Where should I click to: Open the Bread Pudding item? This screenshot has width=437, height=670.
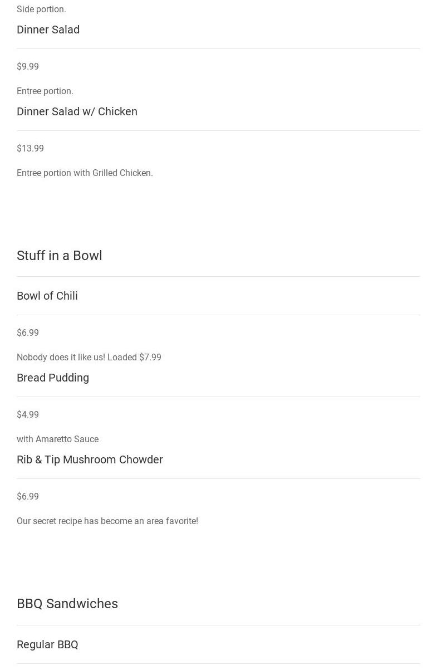click(x=53, y=378)
